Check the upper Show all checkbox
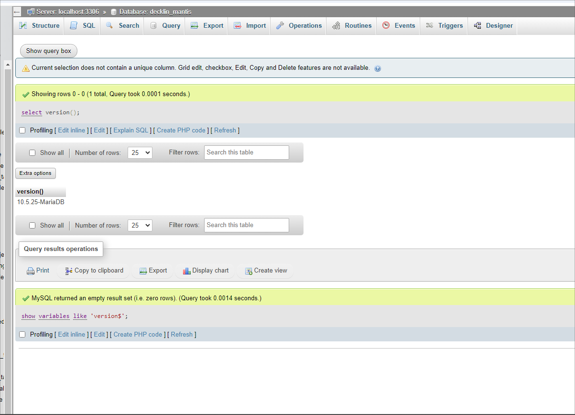The width and height of the screenshot is (575, 415). click(33, 153)
